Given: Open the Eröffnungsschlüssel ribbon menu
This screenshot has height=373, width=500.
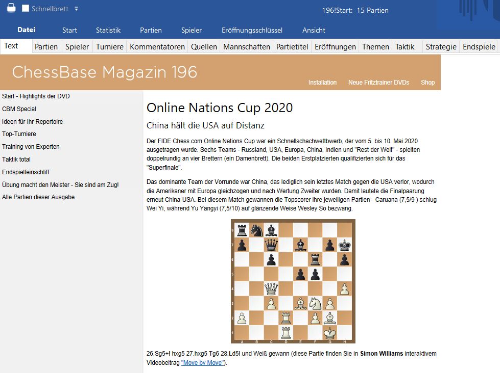Looking at the screenshot, I should pyautogui.click(x=252, y=30).
